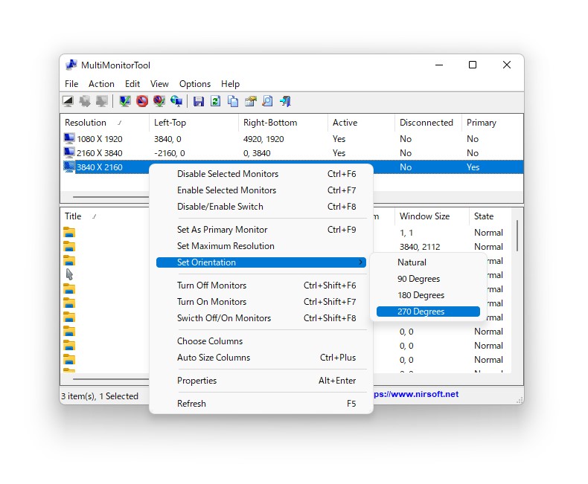This screenshot has height=484, width=588.
Task: Sort by the Window Size column header
Action: pos(432,216)
